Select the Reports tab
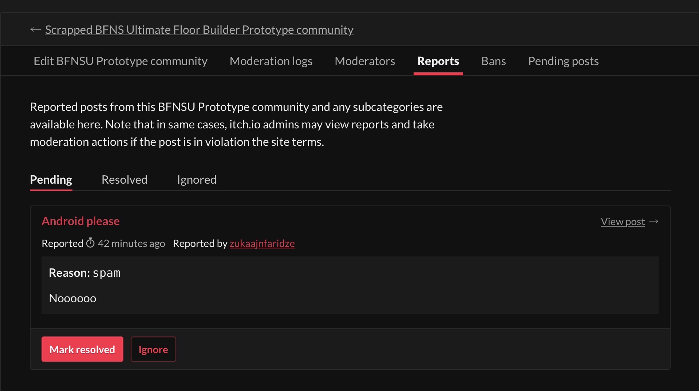This screenshot has width=699, height=391. pos(438,61)
